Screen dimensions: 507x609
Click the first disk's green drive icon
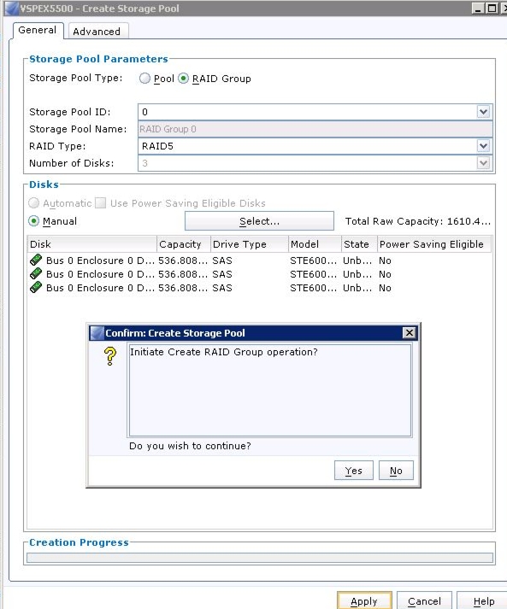[36, 260]
